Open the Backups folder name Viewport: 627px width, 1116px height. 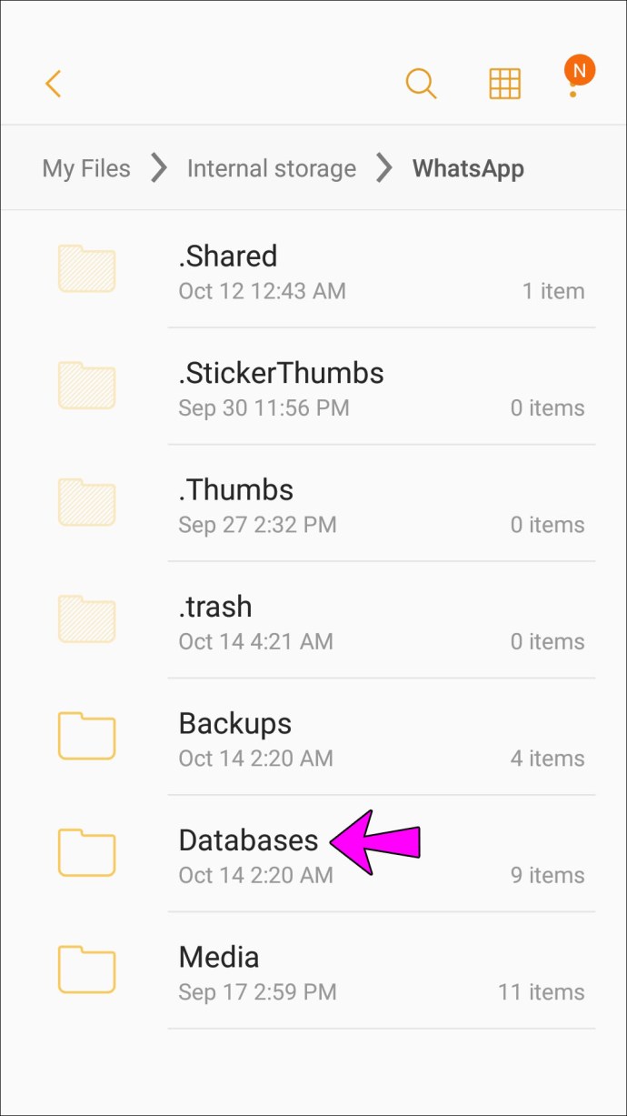coord(235,723)
